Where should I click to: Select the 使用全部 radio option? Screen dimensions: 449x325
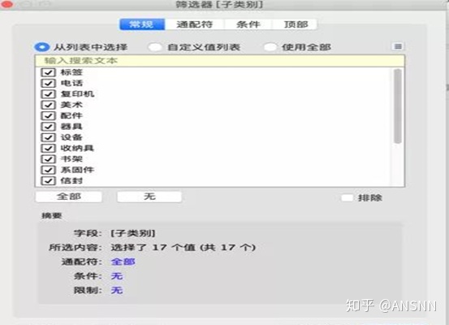[x=270, y=47]
